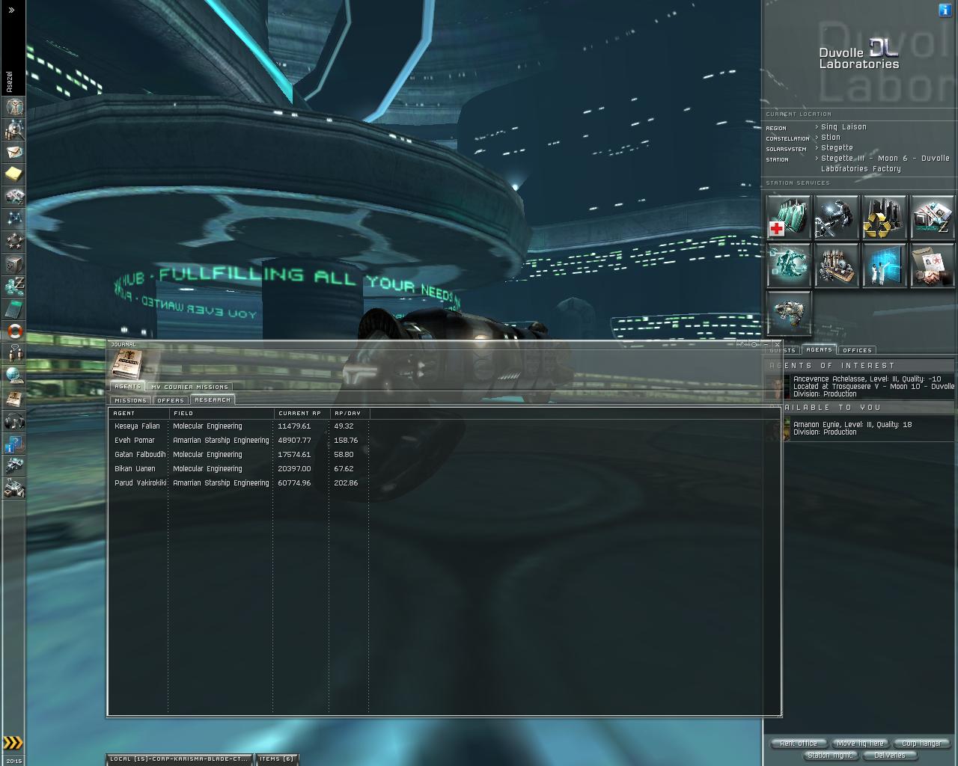Click the blue info icon at top right
958x766 pixels.
click(x=945, y=10)
